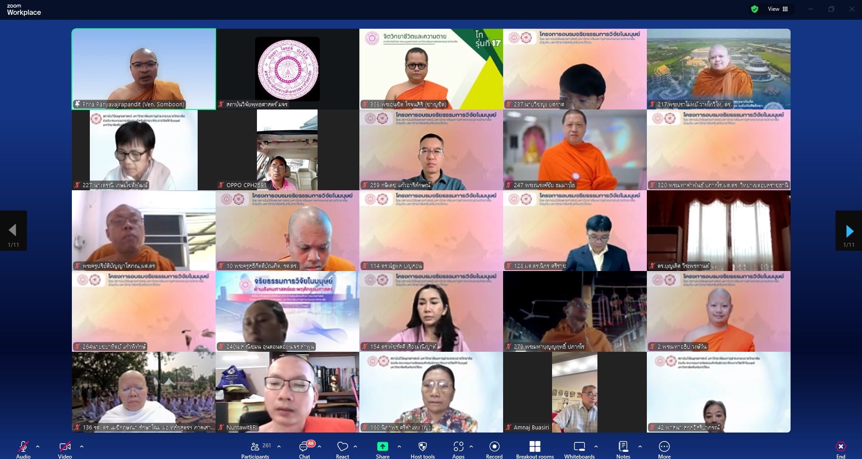Open Breakout rooms
This screenshot has height=459, width=862.
coord(535,449)
